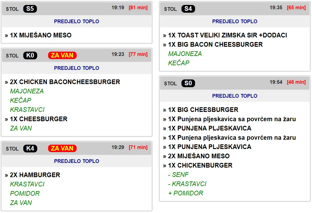Click the red ZA VAN badge on the K4 ticket
This screenshot has width=312, height=213.
pyautogui.click(x=62, y=149)
